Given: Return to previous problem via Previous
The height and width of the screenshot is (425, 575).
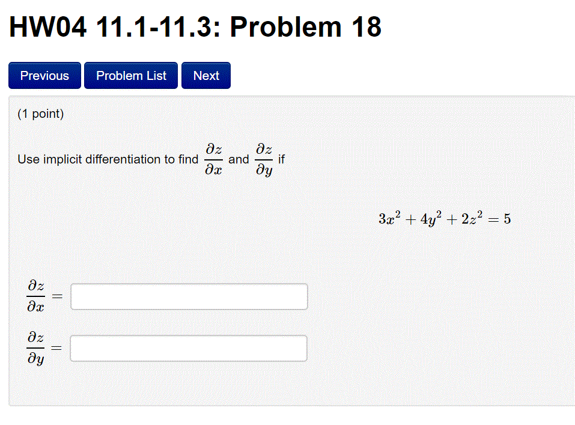Looking at the screenshot, I should pyautogui.click(x=44, y=75).
